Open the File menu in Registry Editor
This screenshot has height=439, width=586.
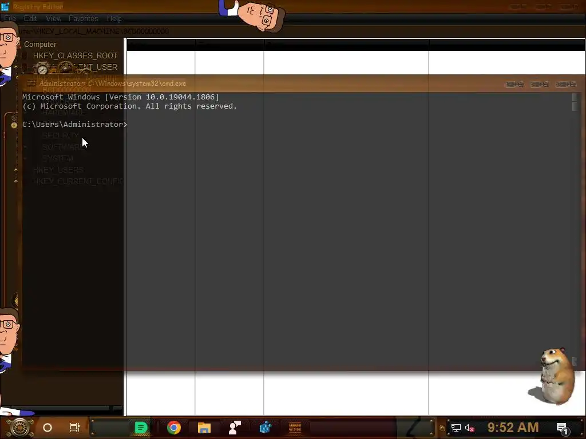(x=10, y=18)
